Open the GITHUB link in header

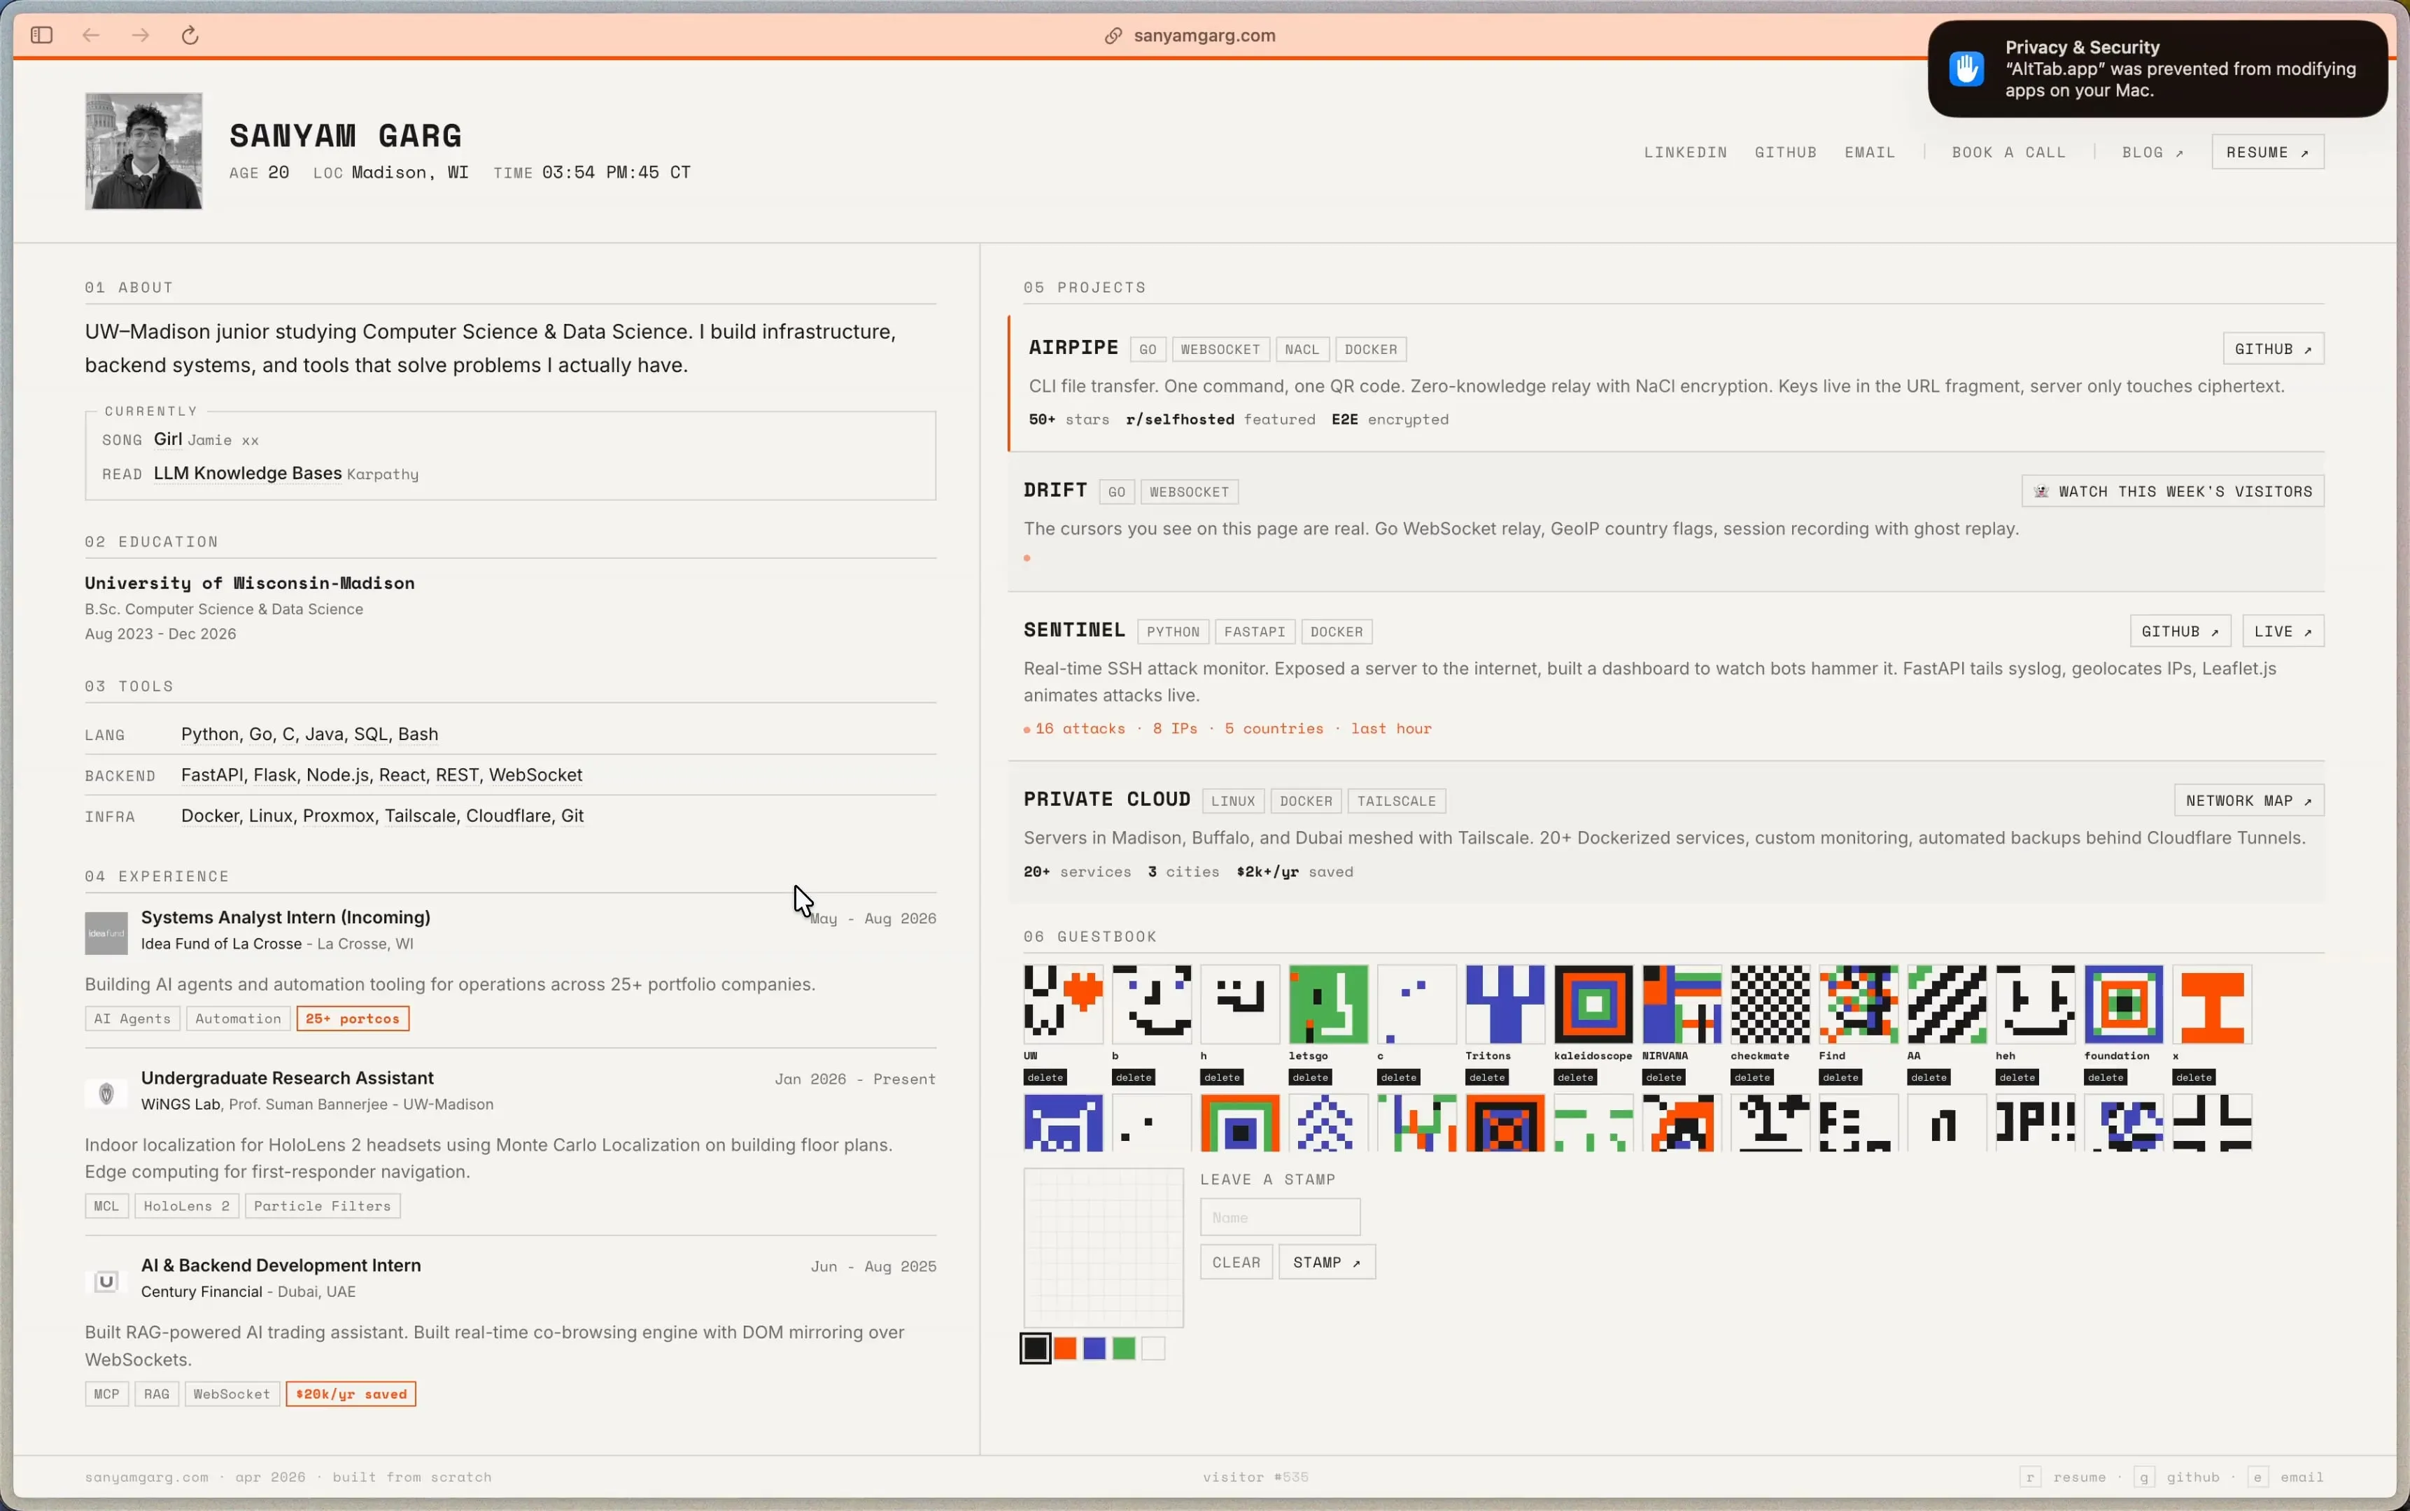[x=1785, y=152]
